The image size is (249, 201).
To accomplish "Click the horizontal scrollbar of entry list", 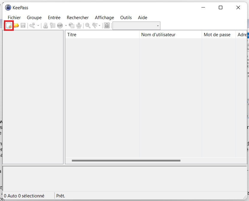I will coord(126,161).
